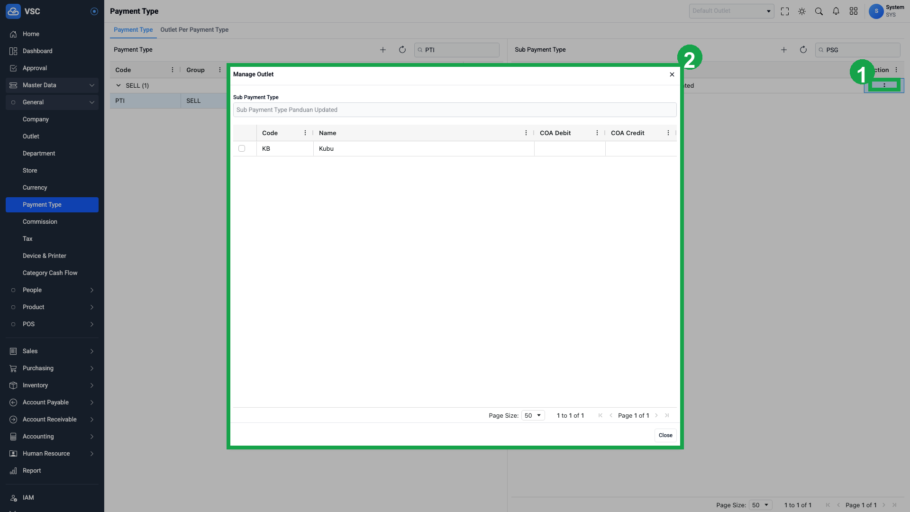
Task: Expand Account Payable section
Action: pos(52,402)
